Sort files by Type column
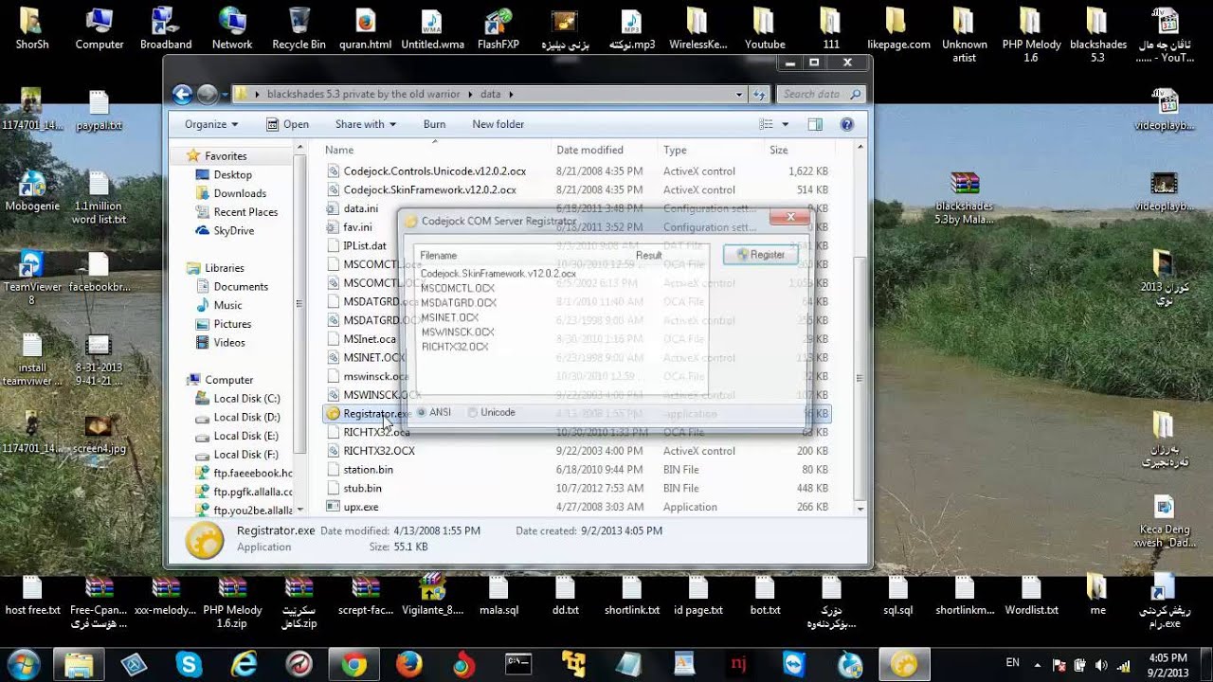Image resolution: width=1213 pixels, height=682 pixels. click(711, 150)
